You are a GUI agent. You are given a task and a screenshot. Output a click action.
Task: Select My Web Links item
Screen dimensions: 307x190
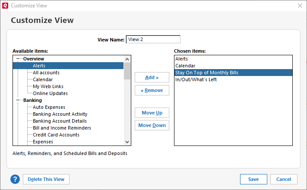(48, 86)
